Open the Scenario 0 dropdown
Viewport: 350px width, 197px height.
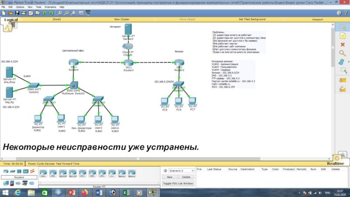pyautogui.click(x=181, y=171)
